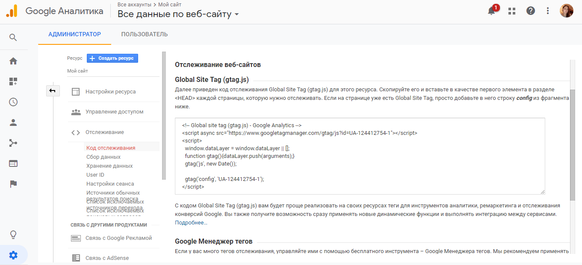Click the 'Создать ресурс' button
Screen dimensions: 582x265
click(x=112, y=58)
